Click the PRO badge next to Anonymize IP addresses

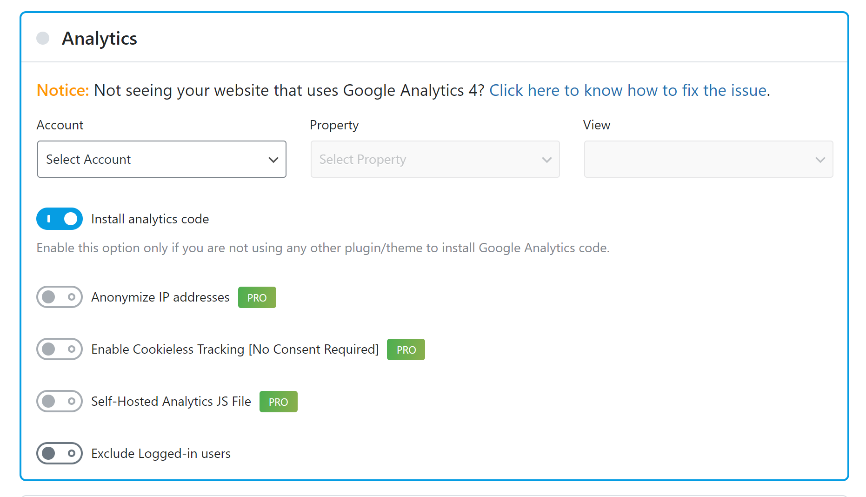click(257, 297)
